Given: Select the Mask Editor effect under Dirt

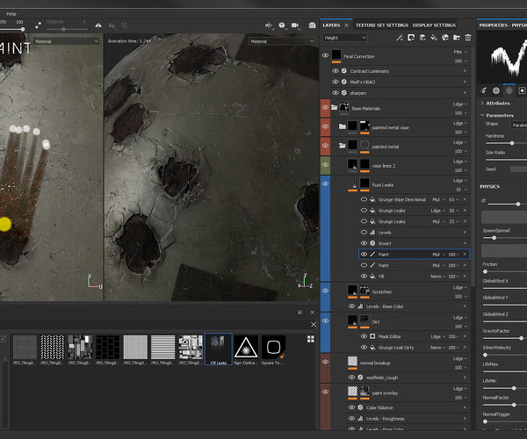Looking at the screenshot, I should click(x=414, y=336).
